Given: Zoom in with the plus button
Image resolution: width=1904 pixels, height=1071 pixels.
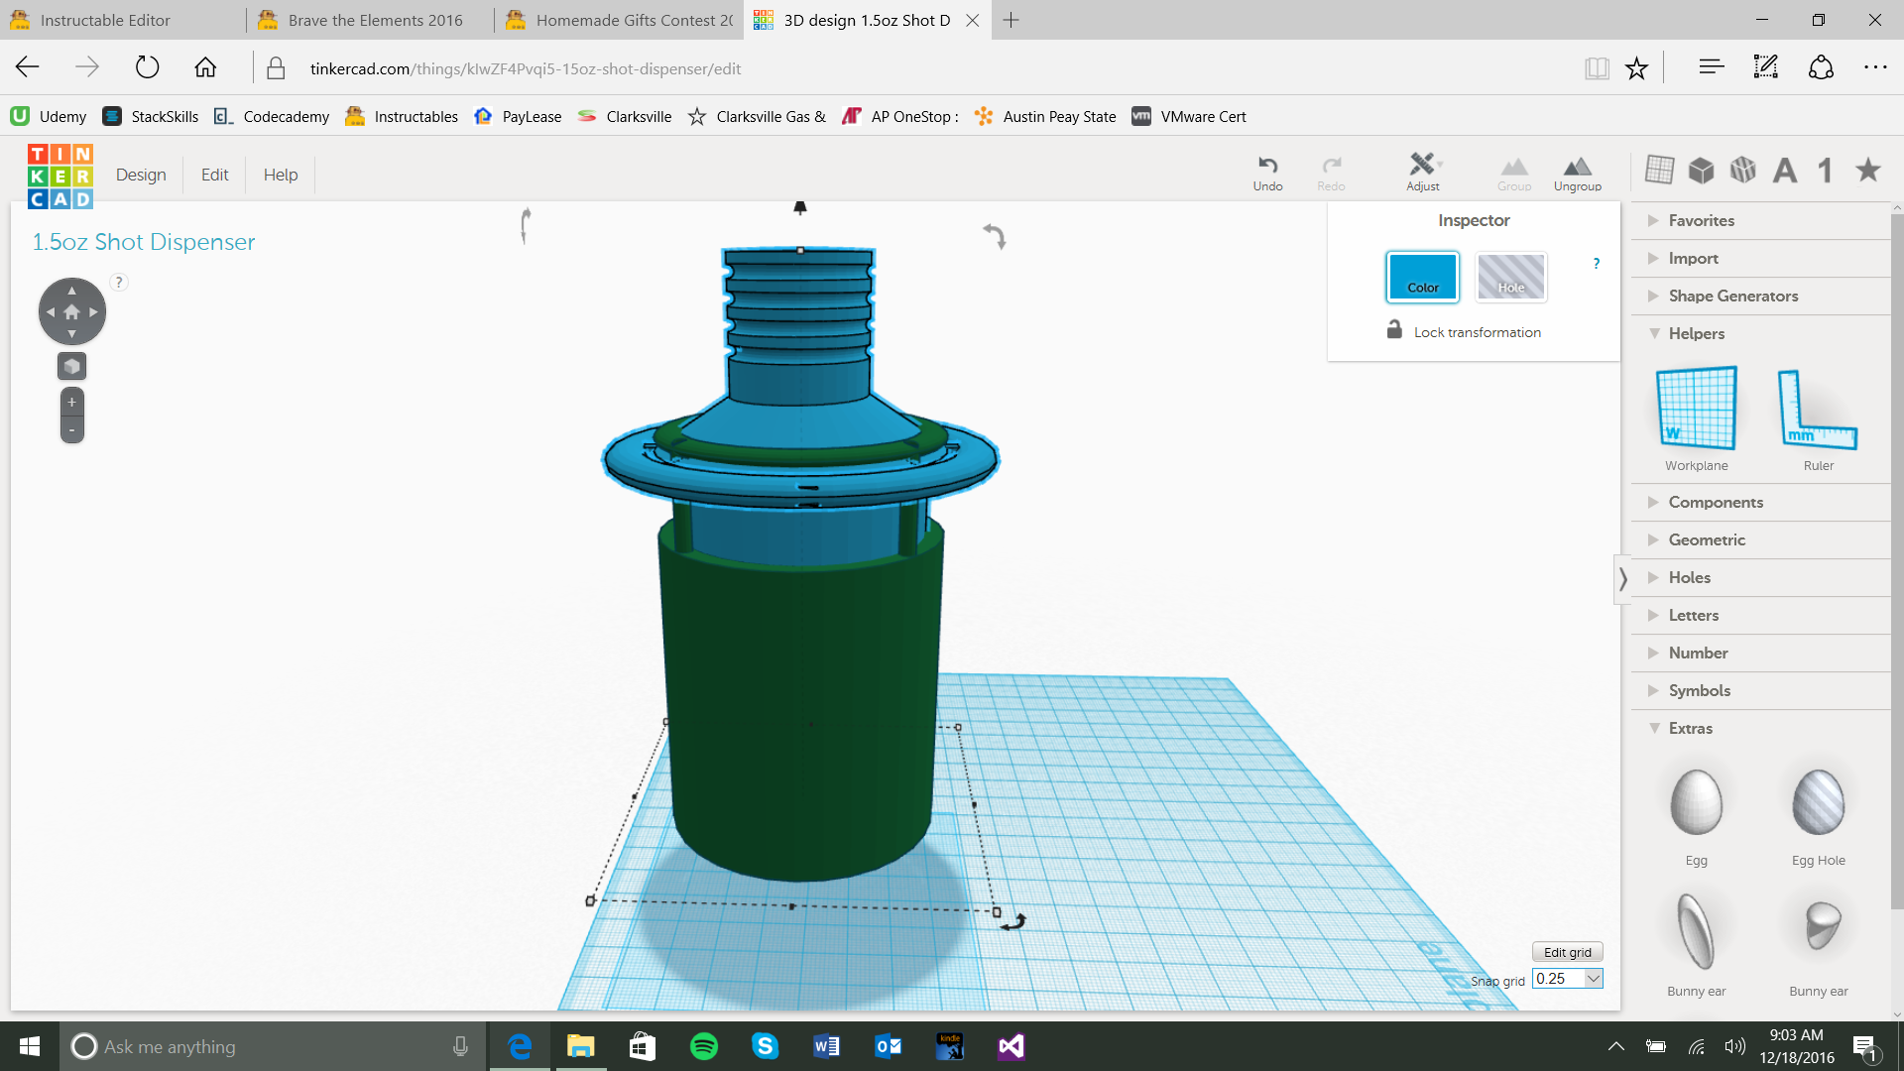Looking at the screenshot, I should pyautogui.click(x=71, y=403).
